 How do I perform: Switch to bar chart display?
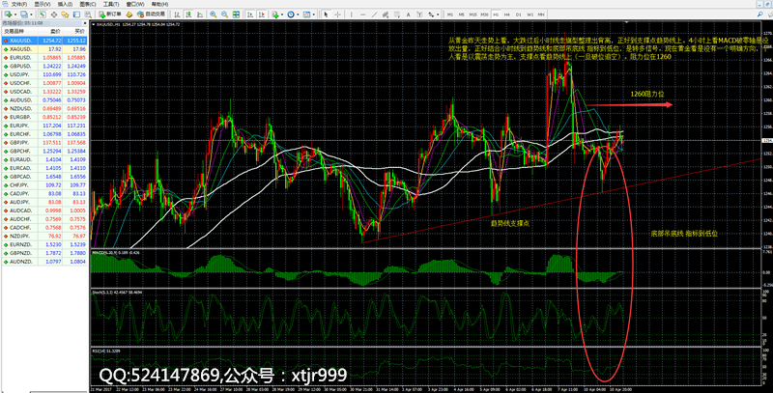coord(178,14)
